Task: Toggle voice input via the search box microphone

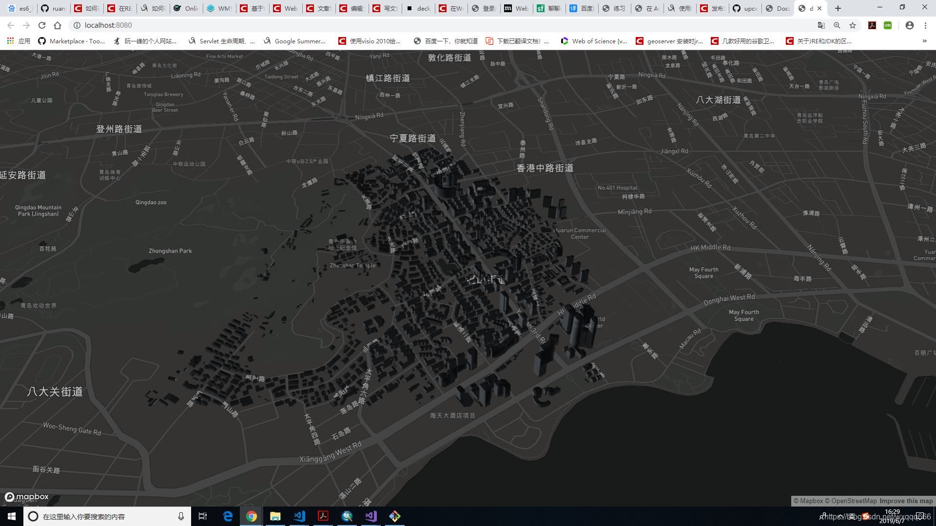Action: tap(181, 516)
